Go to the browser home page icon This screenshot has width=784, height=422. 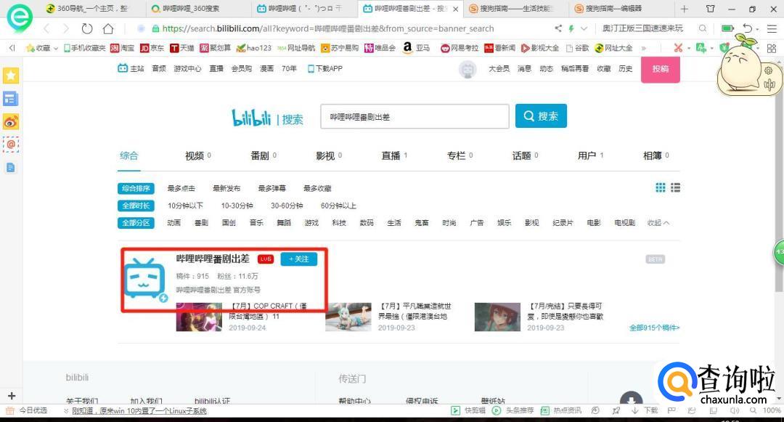tap(108, 28)
